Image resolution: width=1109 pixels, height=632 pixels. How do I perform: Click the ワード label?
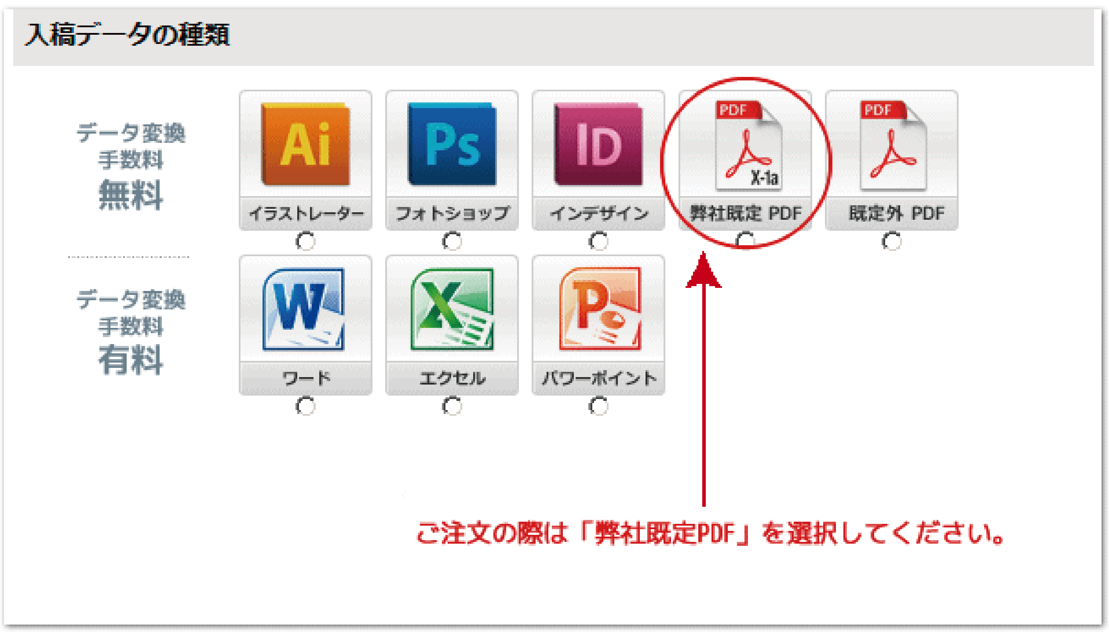[x=306, y=378]
